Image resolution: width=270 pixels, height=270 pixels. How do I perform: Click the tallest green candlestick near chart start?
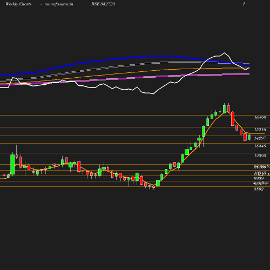pyautogui.click(x=12, y=164)
